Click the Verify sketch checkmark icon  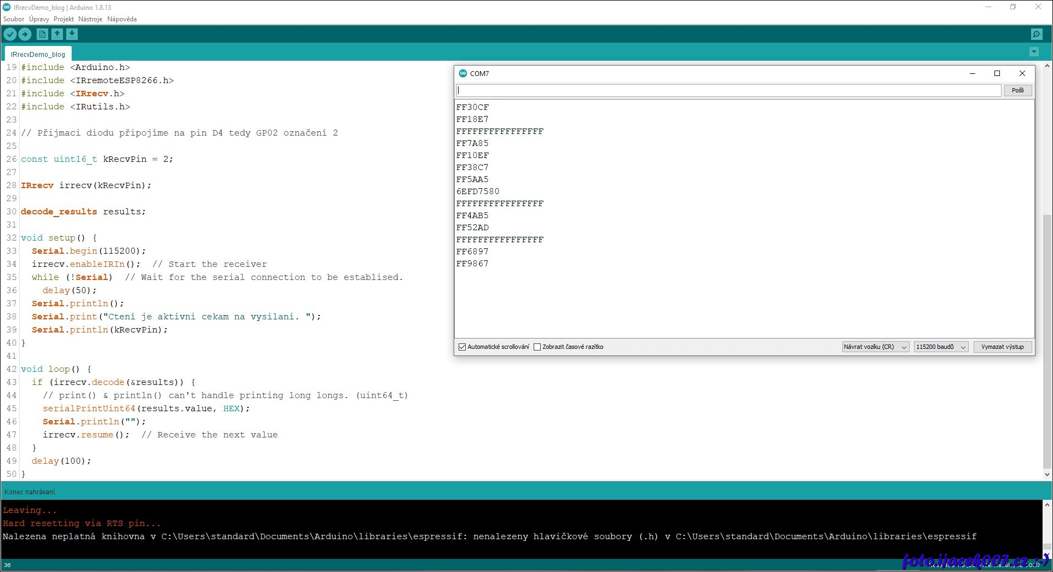[x=10, y=34]
